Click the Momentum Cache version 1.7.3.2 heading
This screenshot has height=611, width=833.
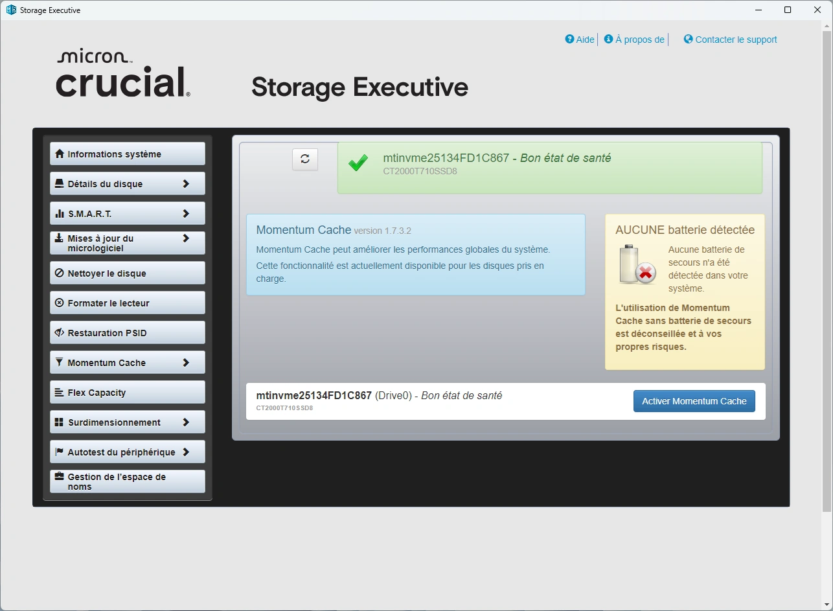coord(334,230)
